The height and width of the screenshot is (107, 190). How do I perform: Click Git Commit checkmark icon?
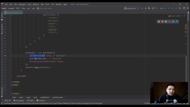169,8
